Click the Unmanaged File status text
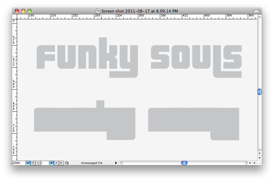Screen dimensions: 274x182 [x=92, y=163]
